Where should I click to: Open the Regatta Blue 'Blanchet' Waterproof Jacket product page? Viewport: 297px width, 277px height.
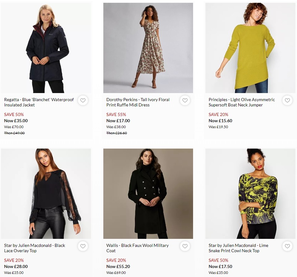click(x=39, y=102)
